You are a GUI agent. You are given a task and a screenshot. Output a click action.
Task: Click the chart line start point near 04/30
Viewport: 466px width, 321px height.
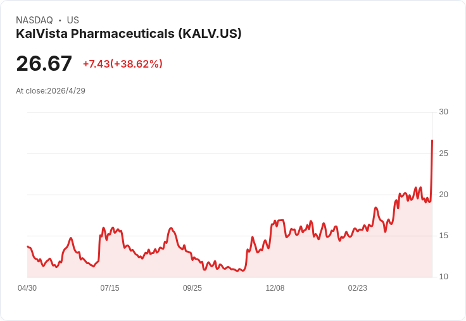click(28, 246)
